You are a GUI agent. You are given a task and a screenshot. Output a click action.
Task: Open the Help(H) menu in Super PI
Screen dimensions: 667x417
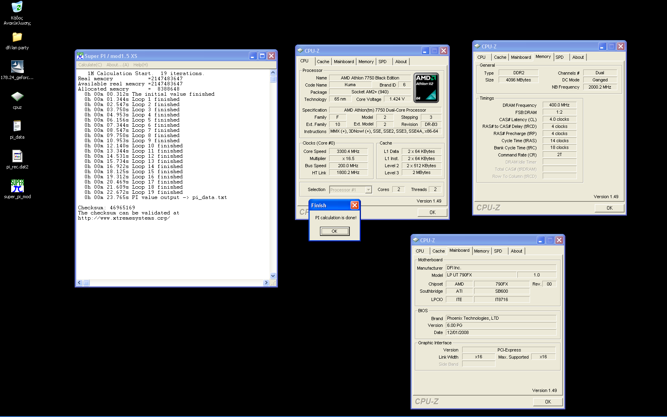[x=141, y=65]
